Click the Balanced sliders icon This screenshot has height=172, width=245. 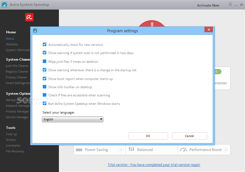[x=131, y=149]
